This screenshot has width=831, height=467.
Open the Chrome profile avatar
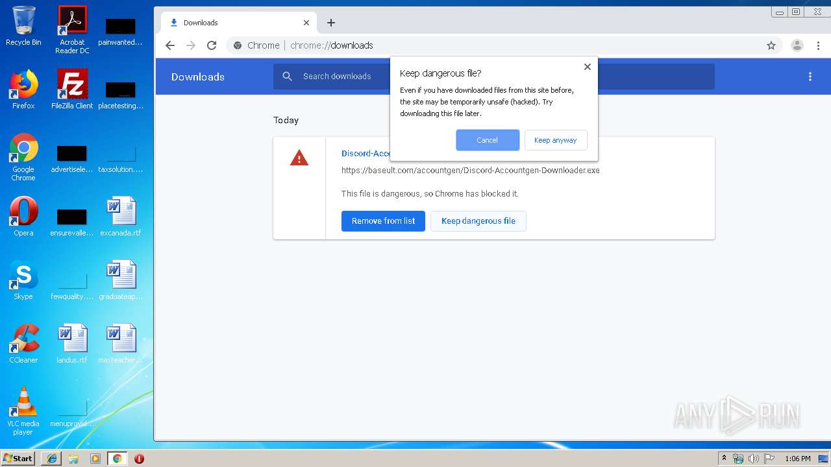point(797,45)
